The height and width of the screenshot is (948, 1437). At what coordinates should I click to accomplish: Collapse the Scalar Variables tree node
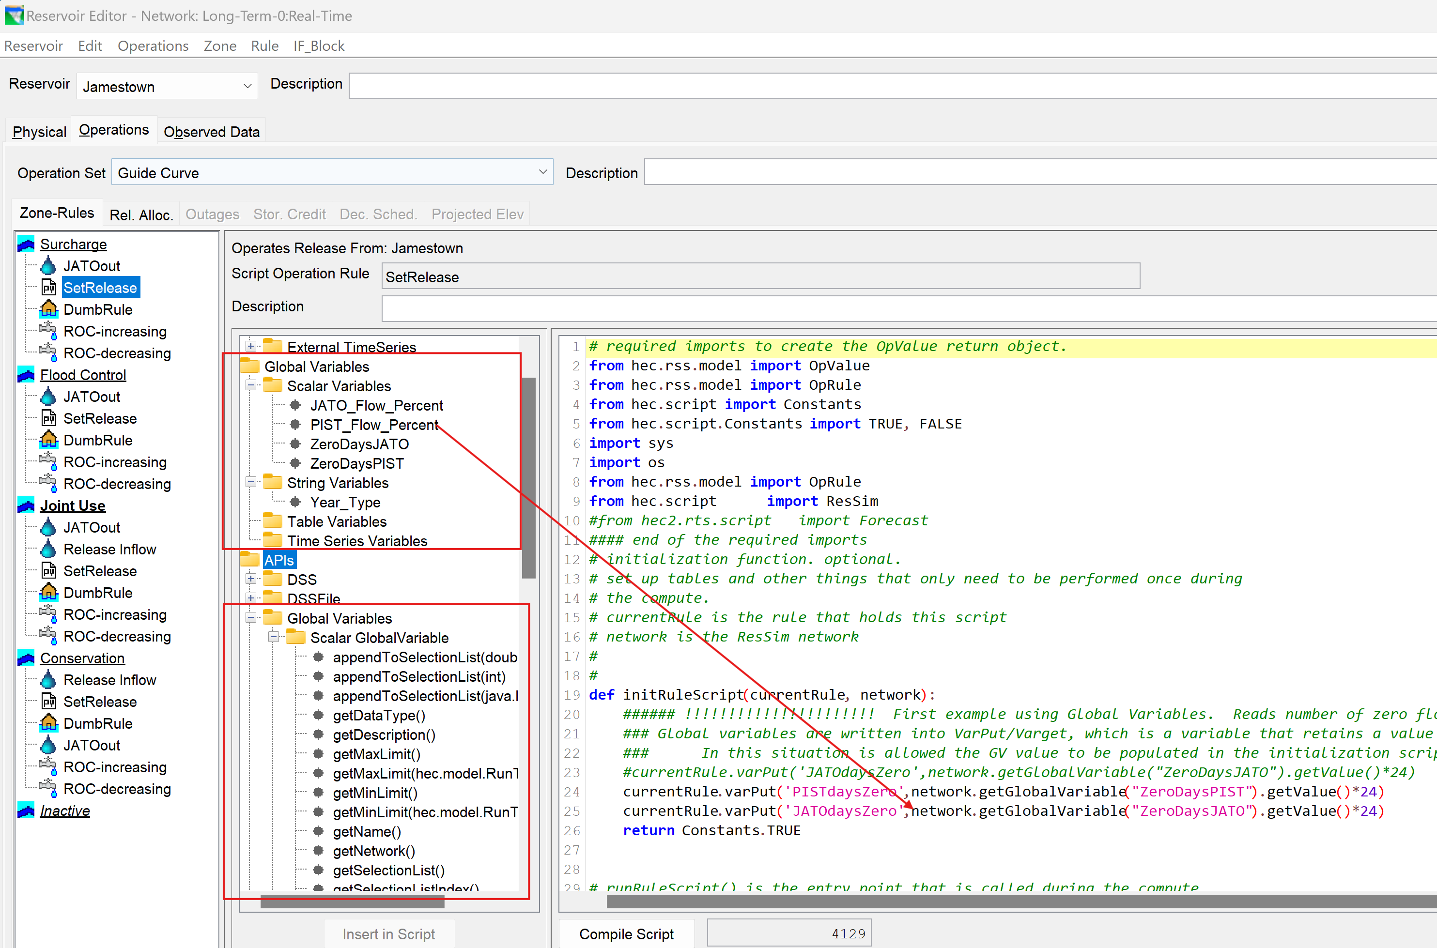click(251, 385)
